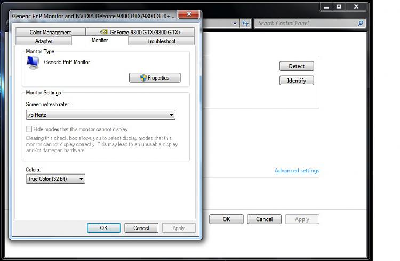The height and width of the screenshot is (261, 400).
Task: Click the Generic PnP Monitor icon
Action: 33,62
